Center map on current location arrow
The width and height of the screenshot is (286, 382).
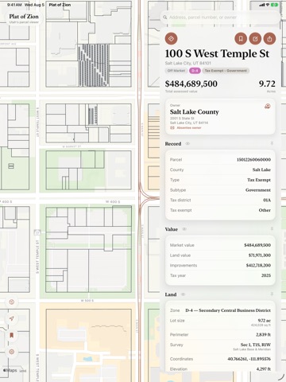12,318
